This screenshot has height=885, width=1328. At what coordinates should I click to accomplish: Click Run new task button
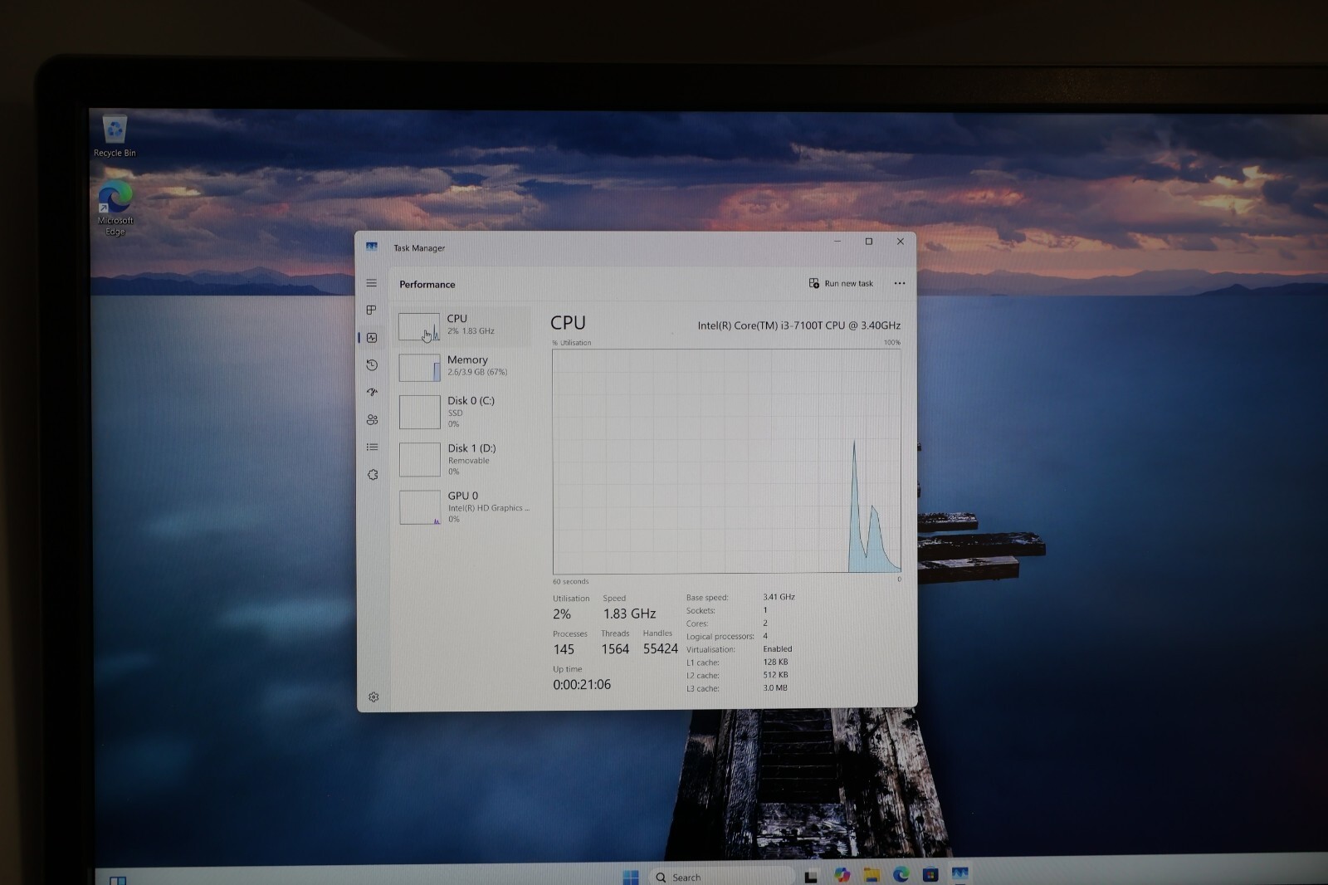(841, 283)
